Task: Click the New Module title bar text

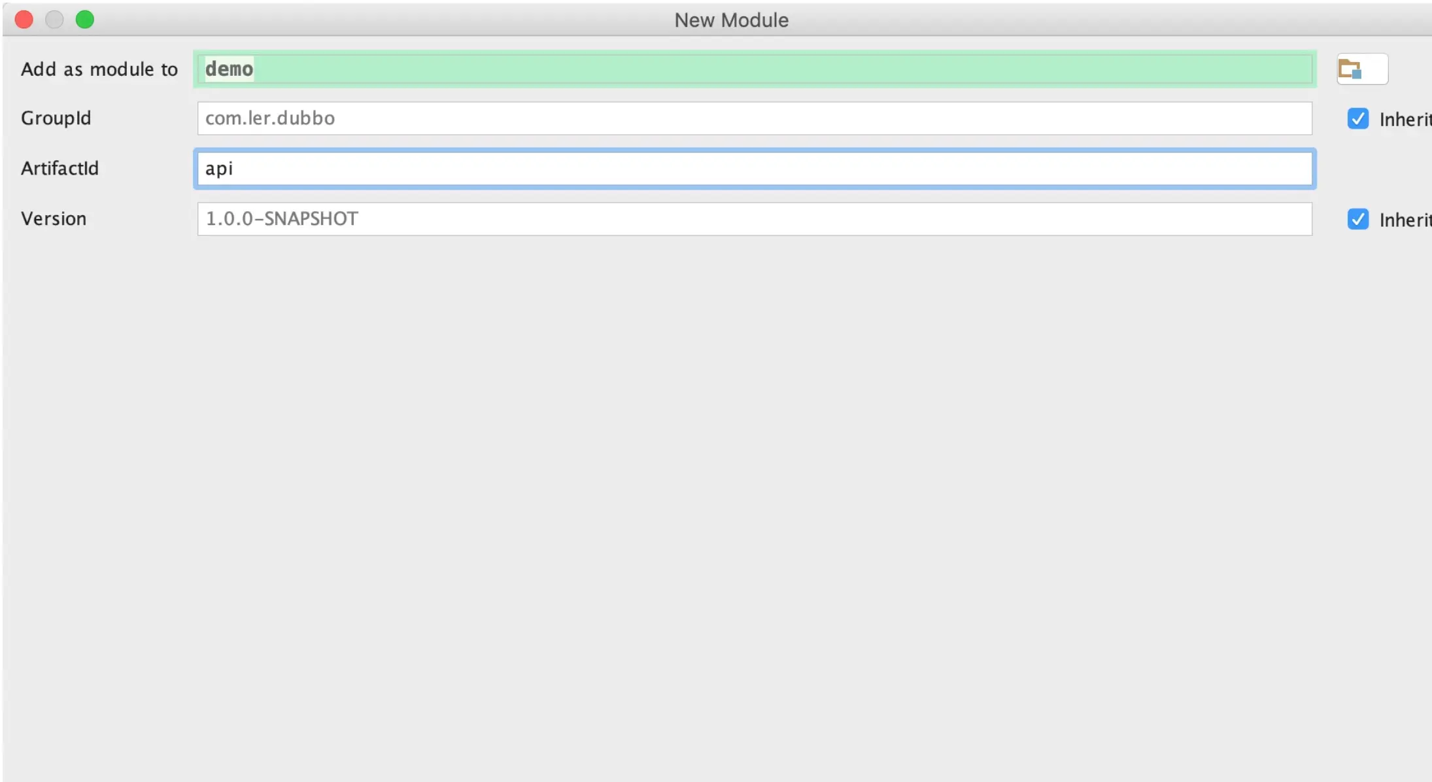Action: pos(731,20)
